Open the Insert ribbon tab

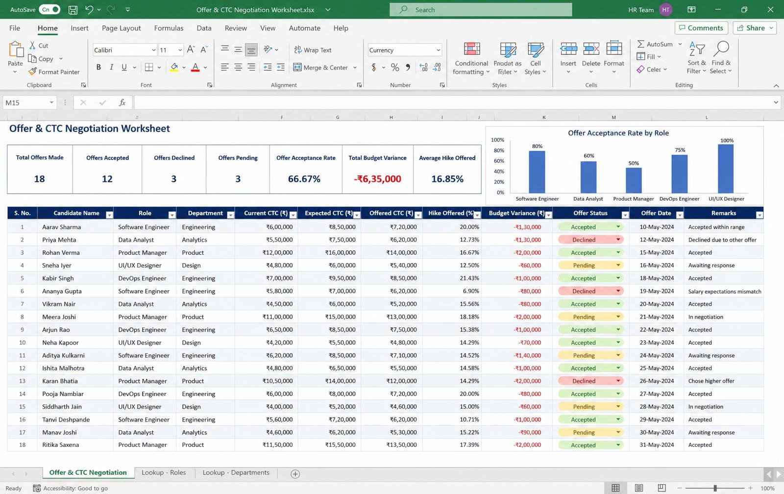79,28
